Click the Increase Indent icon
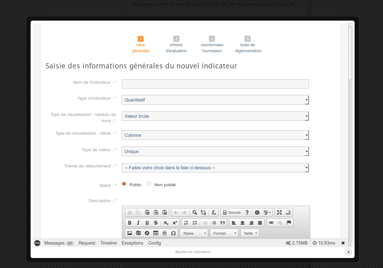The height and width of the screenshot is (268, 383). [x=214, y=223]
